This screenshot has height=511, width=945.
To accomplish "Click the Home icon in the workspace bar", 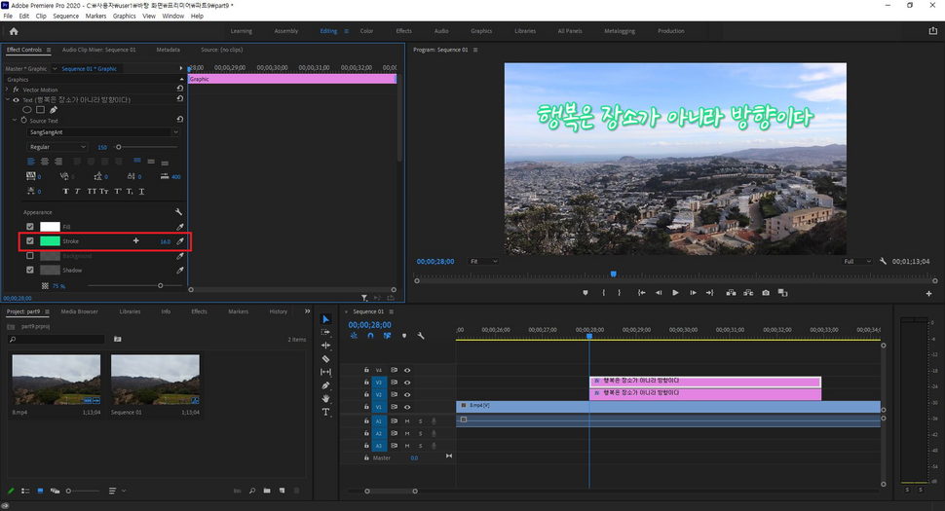I will click(x=14, y=31).
